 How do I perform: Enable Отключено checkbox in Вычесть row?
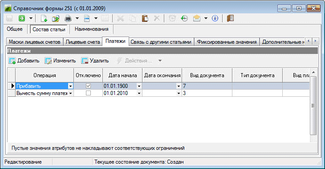point(88,93)
